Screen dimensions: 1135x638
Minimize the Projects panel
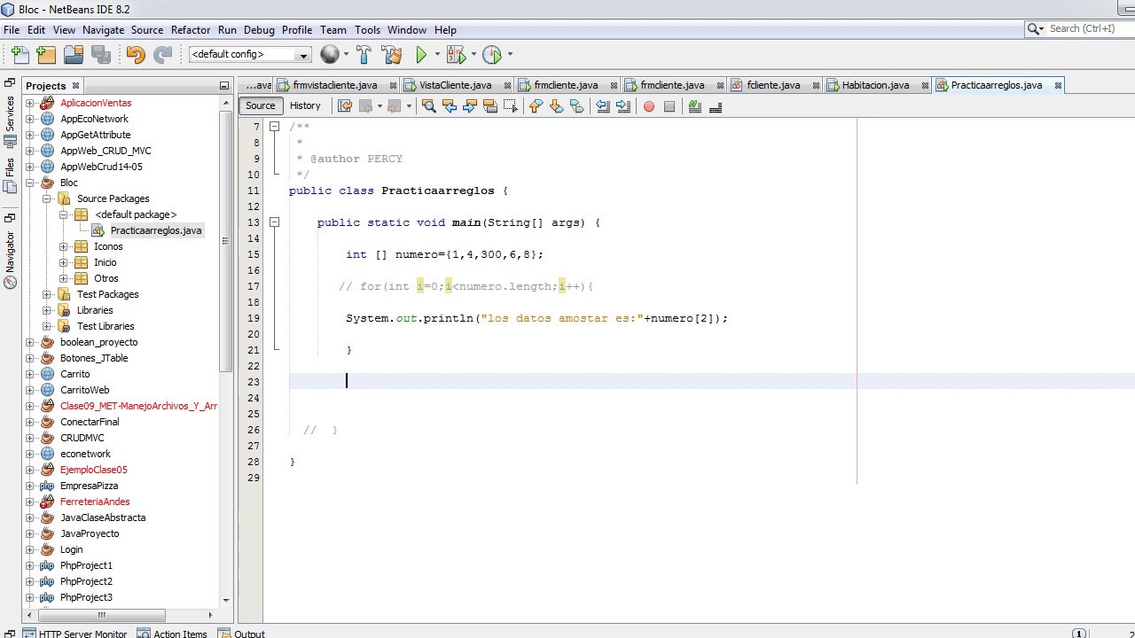click(x=224, y=86)
